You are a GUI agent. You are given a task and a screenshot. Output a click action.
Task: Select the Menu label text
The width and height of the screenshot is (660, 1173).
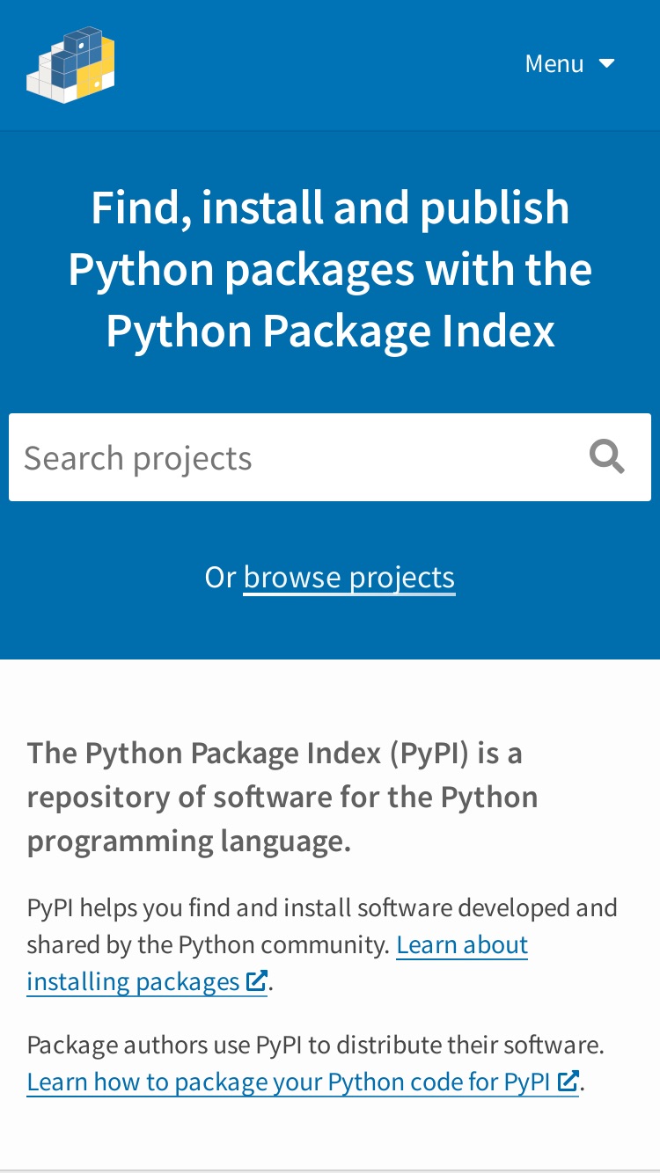click(554, 63)
